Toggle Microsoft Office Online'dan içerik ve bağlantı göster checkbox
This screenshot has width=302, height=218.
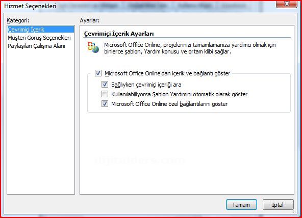tap(98, 73)
